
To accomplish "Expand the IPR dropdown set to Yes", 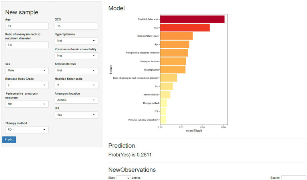I will point(76,115).
